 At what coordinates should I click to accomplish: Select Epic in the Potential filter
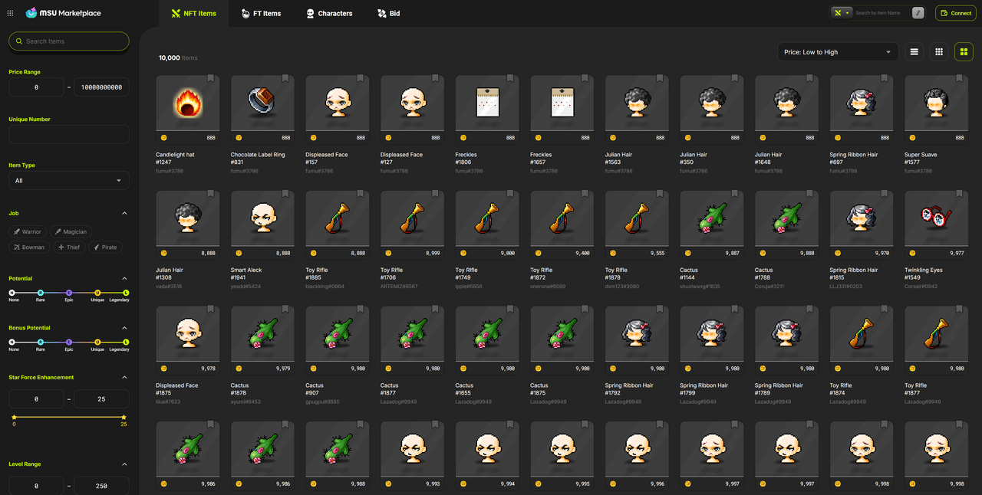69,293
